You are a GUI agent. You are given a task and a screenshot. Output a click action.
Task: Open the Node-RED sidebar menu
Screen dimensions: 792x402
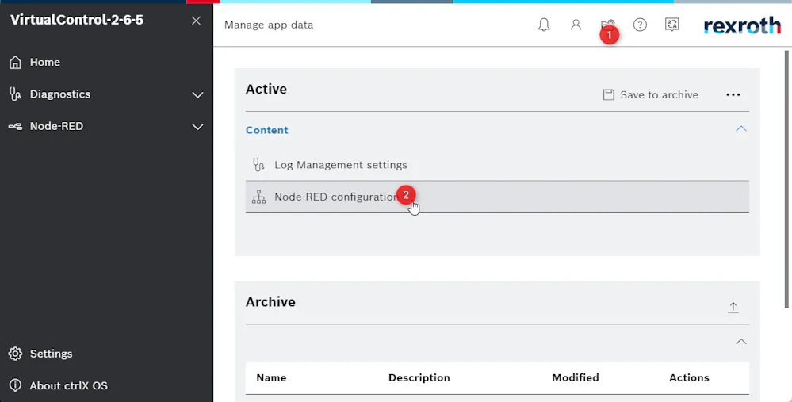106,127
